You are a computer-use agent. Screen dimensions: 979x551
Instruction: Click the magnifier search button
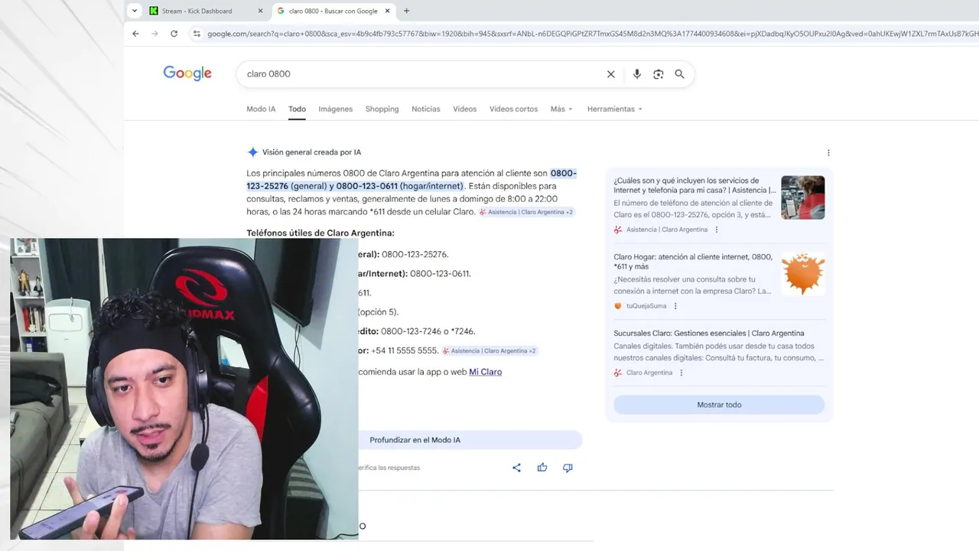(x=679, y=74)
